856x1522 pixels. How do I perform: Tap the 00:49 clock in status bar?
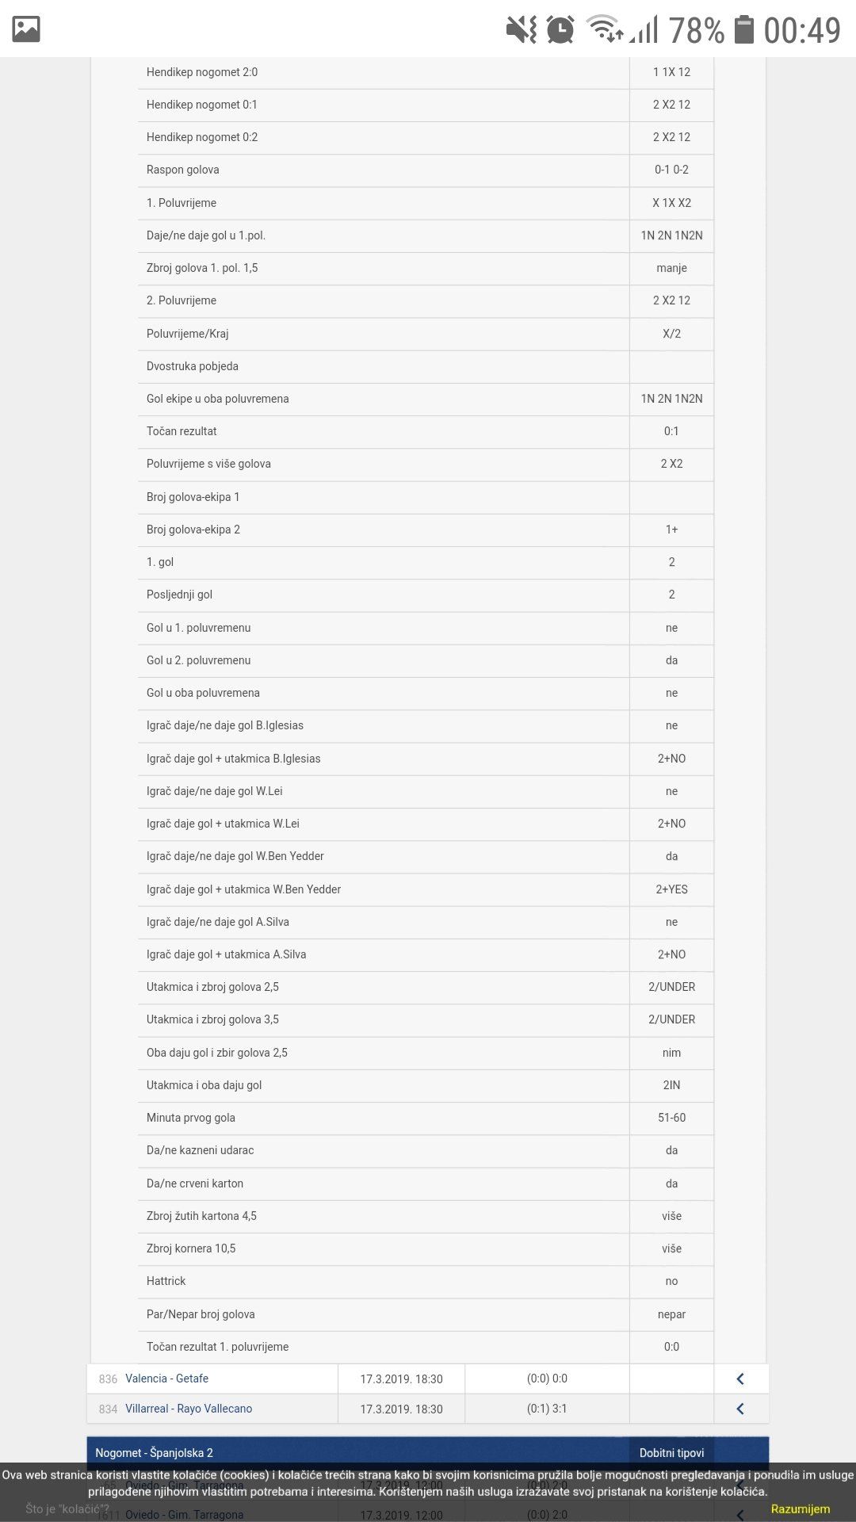click(x=802, y=30)
